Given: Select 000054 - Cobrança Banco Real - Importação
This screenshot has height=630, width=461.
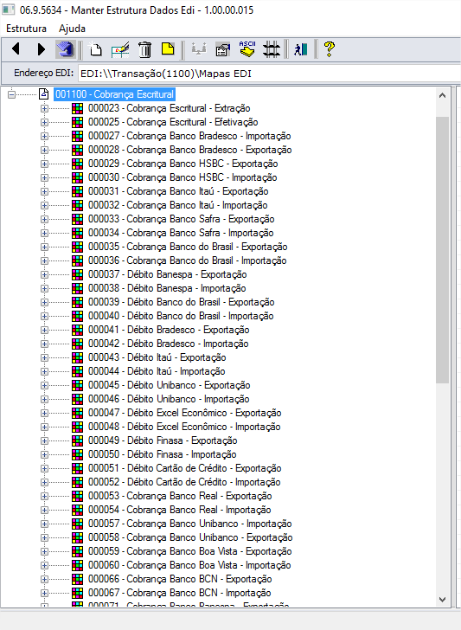Looking at the screenshot, I should coord(180,511).
